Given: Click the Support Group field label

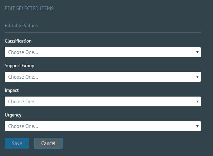Looking at the screenshot, I should 19,66.
